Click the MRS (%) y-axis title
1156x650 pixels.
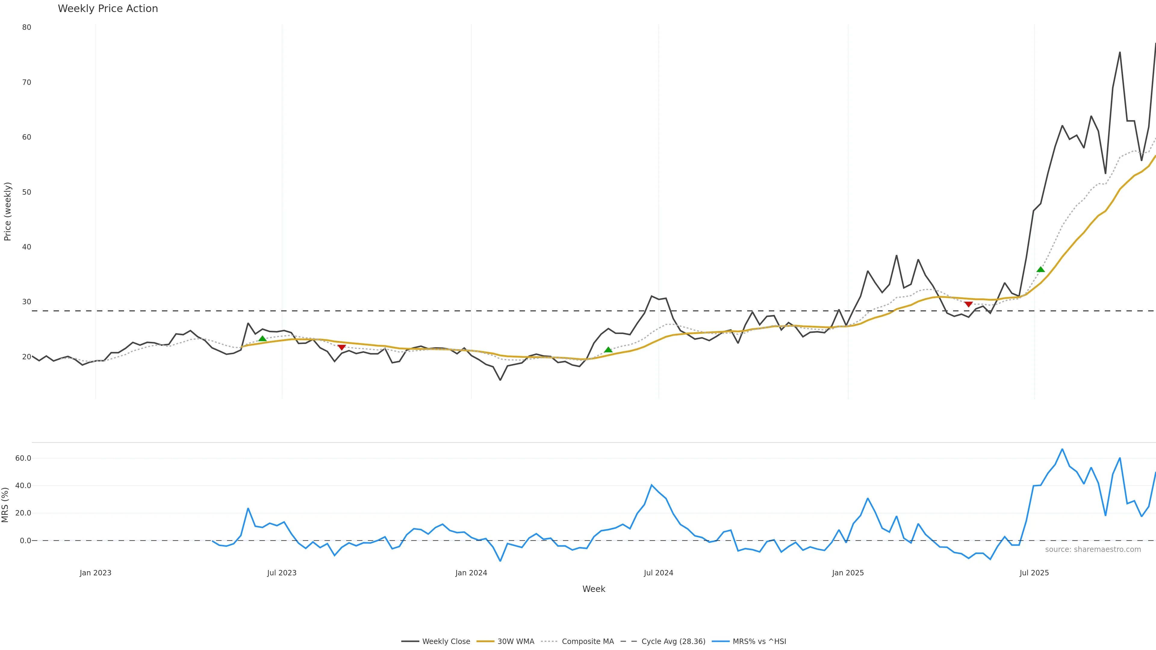coord(5,505)
